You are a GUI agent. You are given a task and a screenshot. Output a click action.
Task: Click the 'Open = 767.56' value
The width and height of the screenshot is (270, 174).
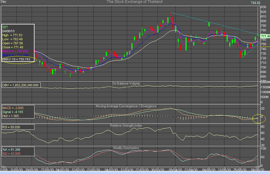13,43
